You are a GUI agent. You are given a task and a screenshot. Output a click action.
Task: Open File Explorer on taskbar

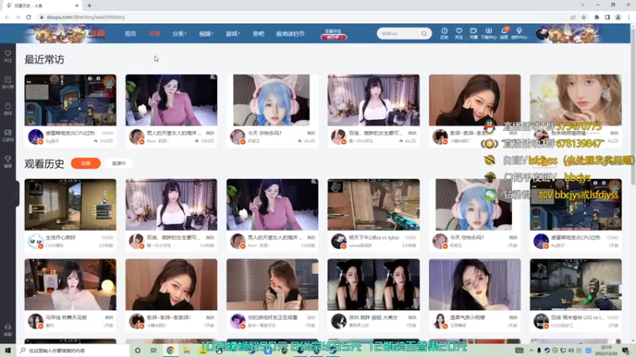187,350
